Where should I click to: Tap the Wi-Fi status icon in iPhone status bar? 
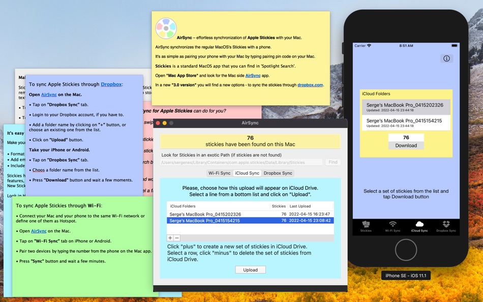(369, 46)
